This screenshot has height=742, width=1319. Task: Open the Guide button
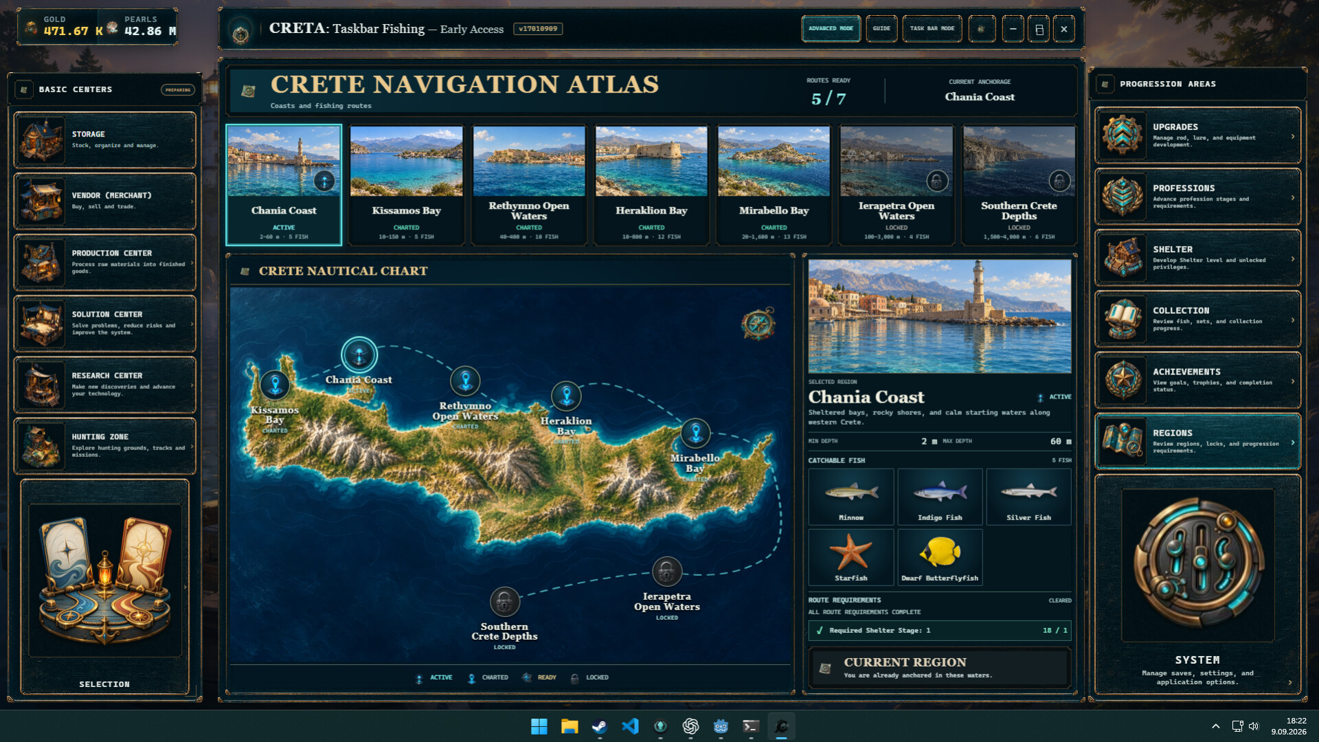(x=881, y=29)
